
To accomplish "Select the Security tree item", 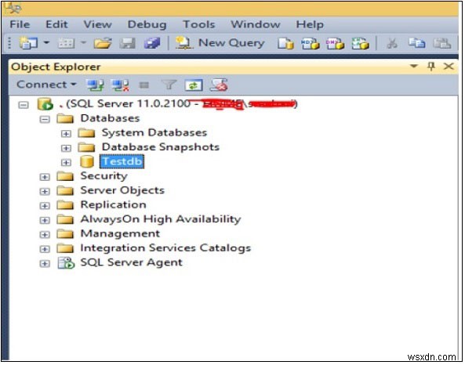I will [104, 176].
